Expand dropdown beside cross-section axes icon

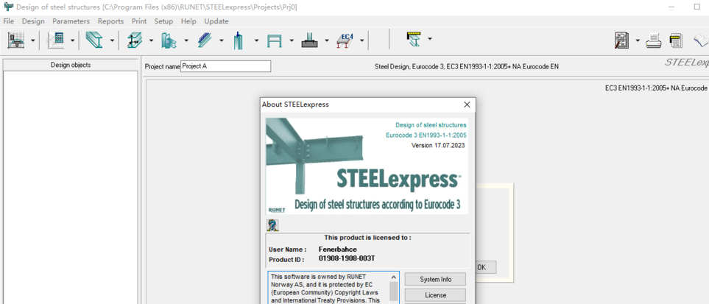point(151,40)
